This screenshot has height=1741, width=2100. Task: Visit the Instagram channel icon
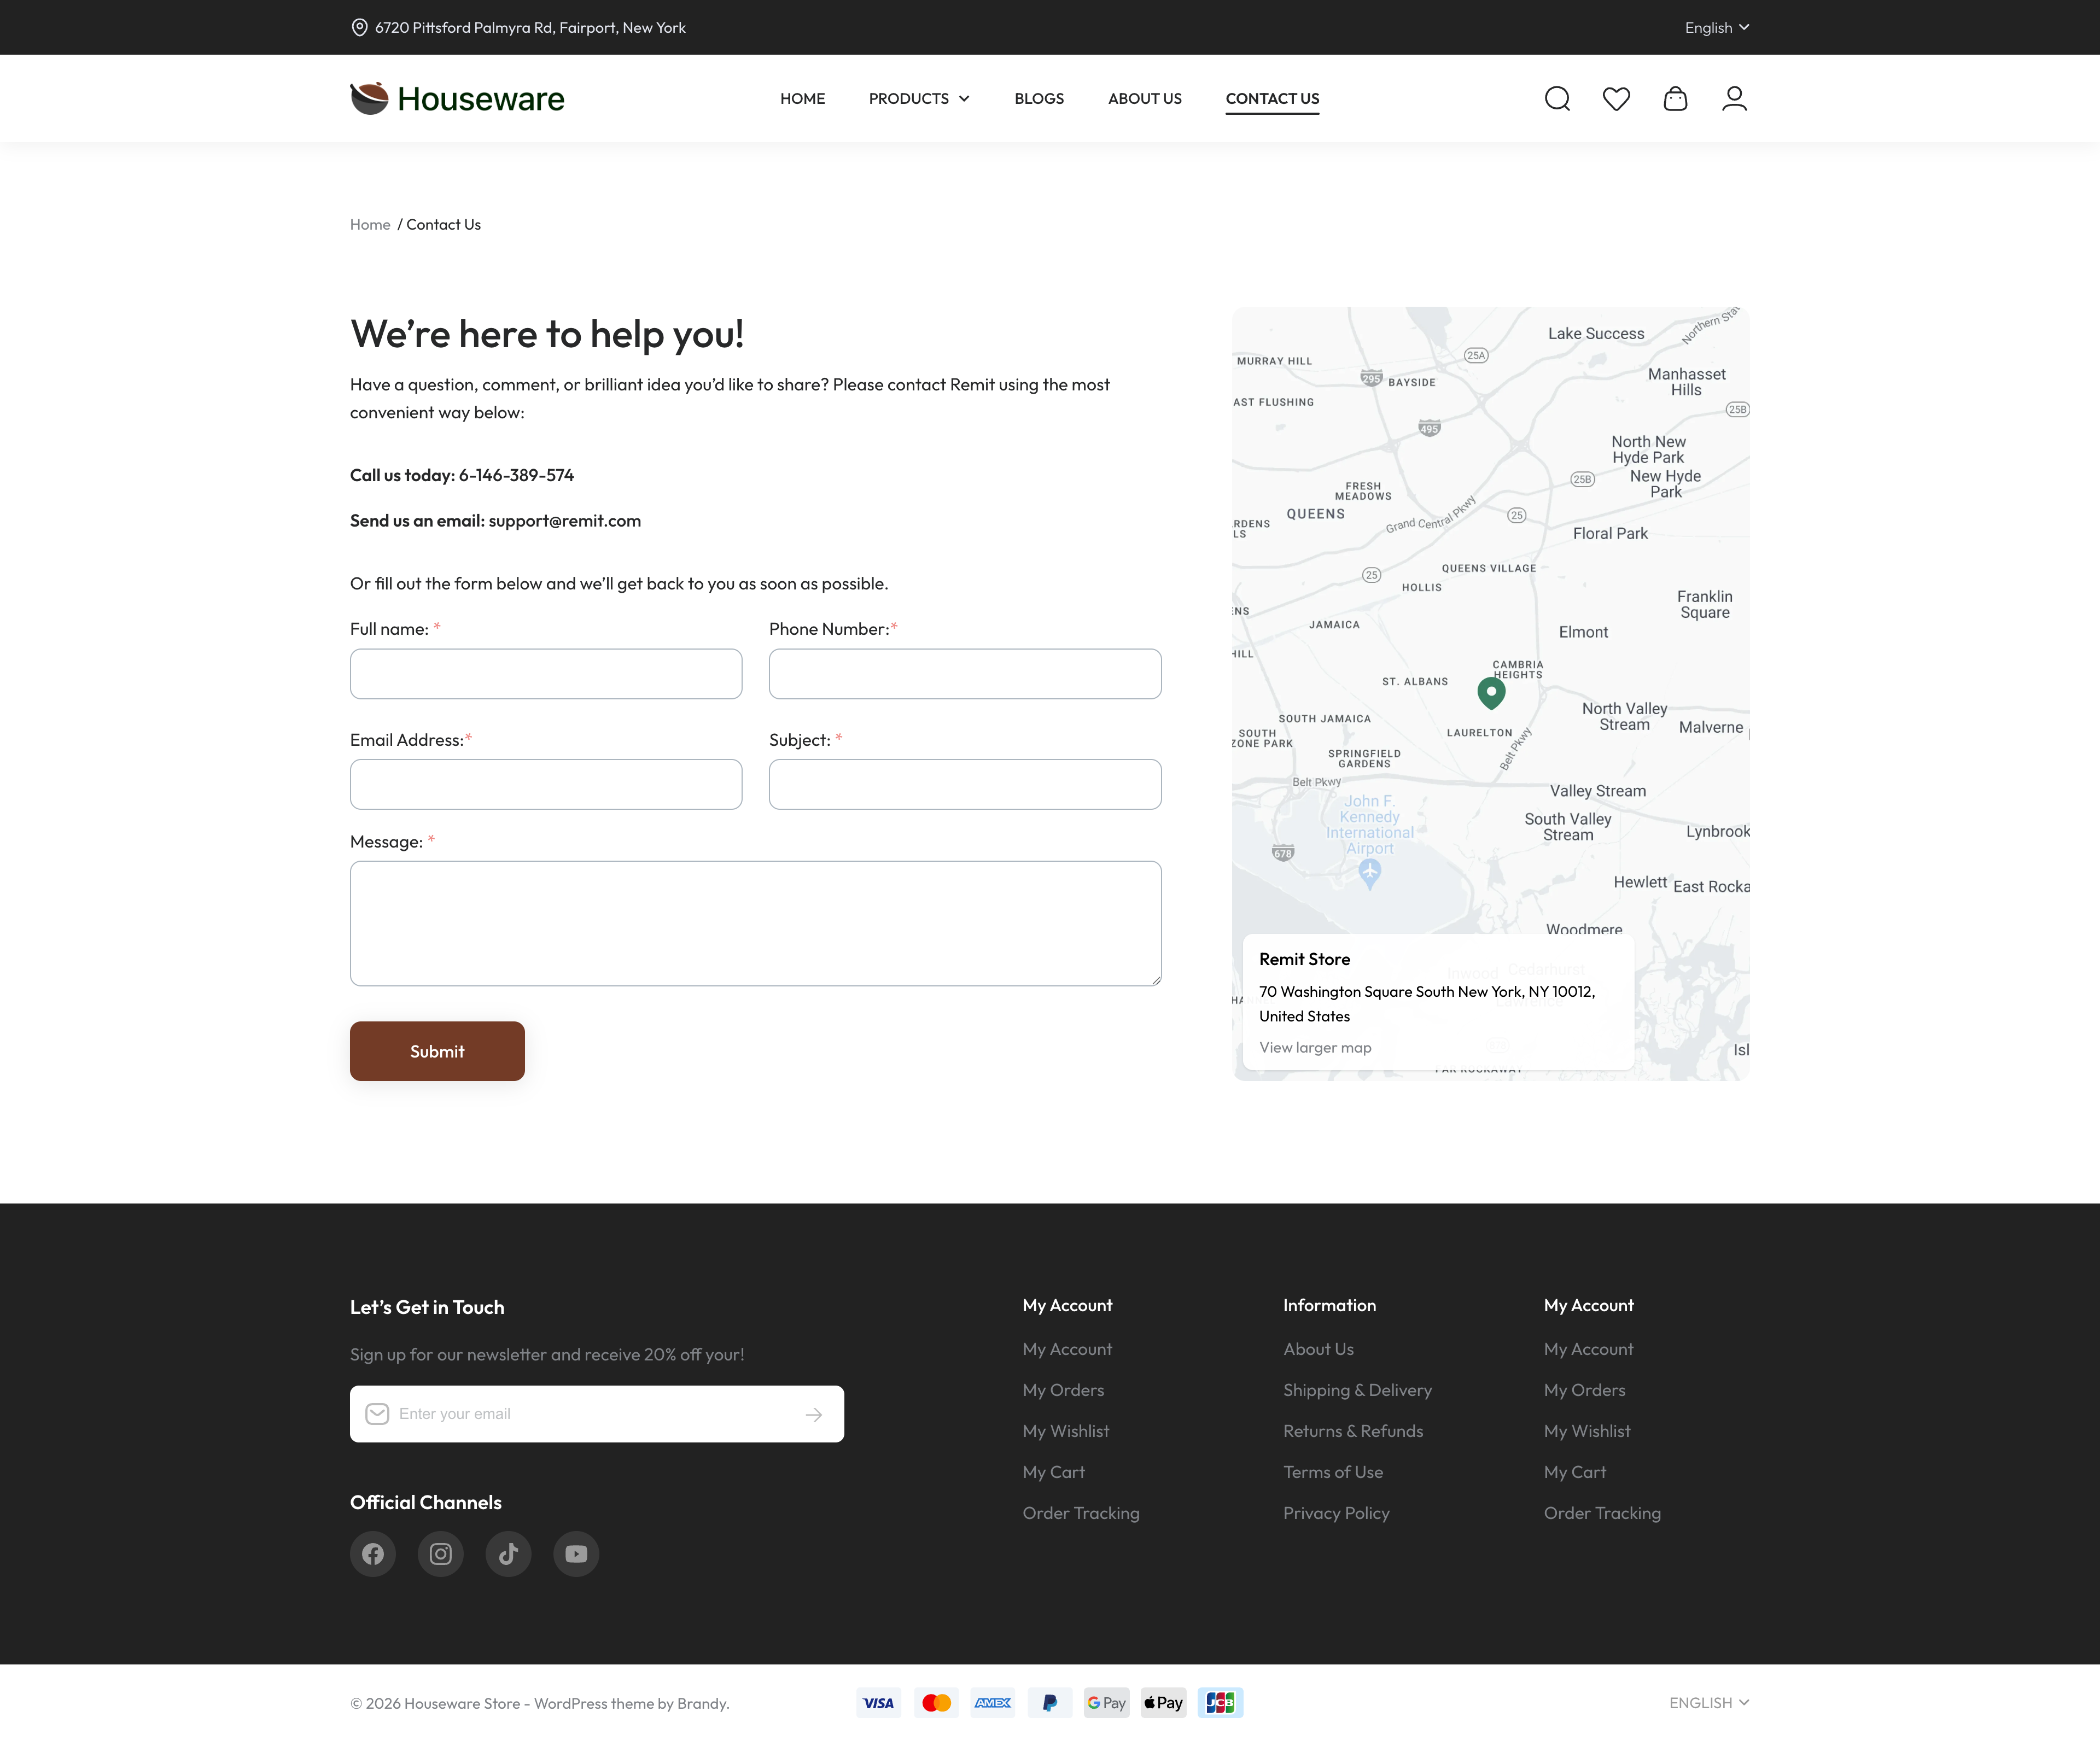(440, 1553)
